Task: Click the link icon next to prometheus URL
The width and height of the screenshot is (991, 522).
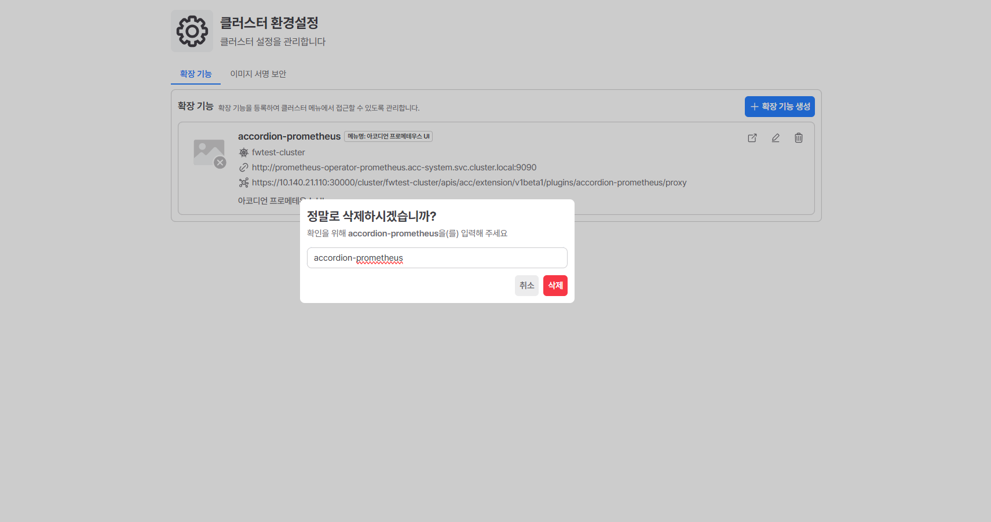Action: [244, 167]
